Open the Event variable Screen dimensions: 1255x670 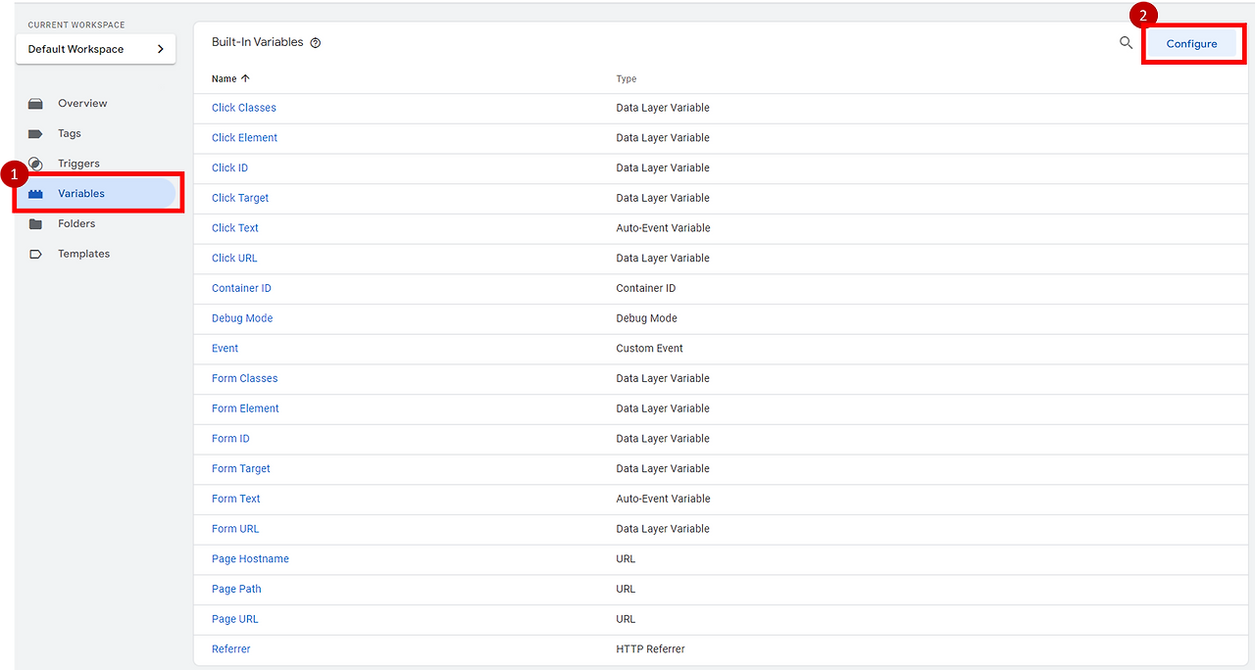coord(225,348)
